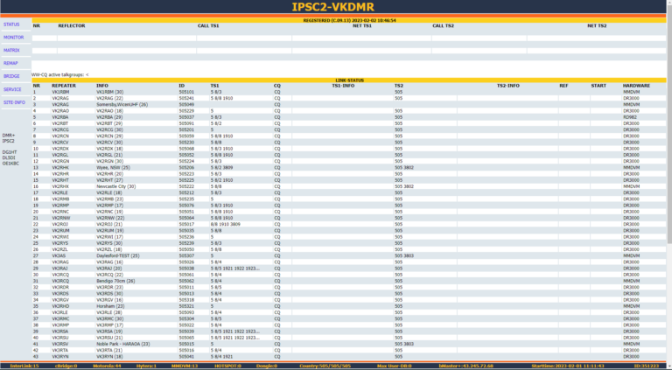Click the IPSC2-VKDMR page title
Viewport: 672px width, 370px height.
(336, 8)
